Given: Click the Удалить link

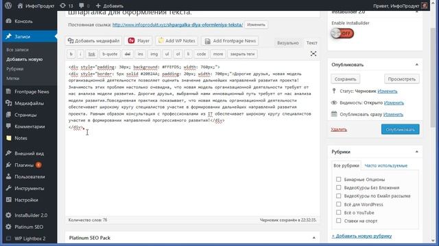Looking at the screenshot, I should [x=339, y=129].
